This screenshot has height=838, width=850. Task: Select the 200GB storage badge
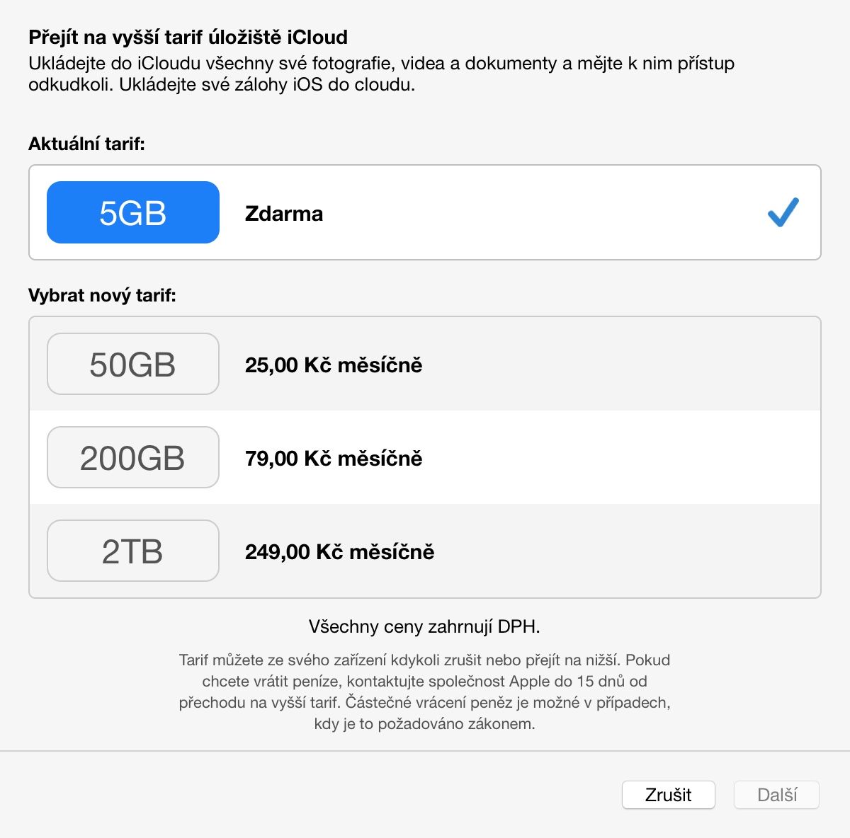click(x=133, y=457)
